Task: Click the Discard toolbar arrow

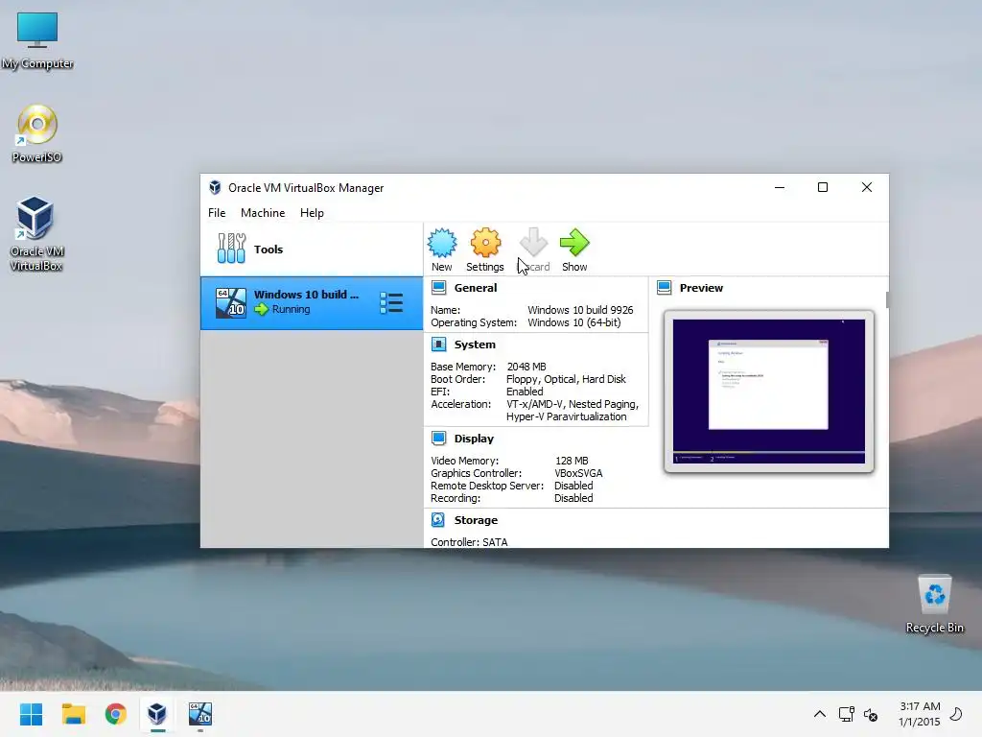Action: click(x=533, y=243)
